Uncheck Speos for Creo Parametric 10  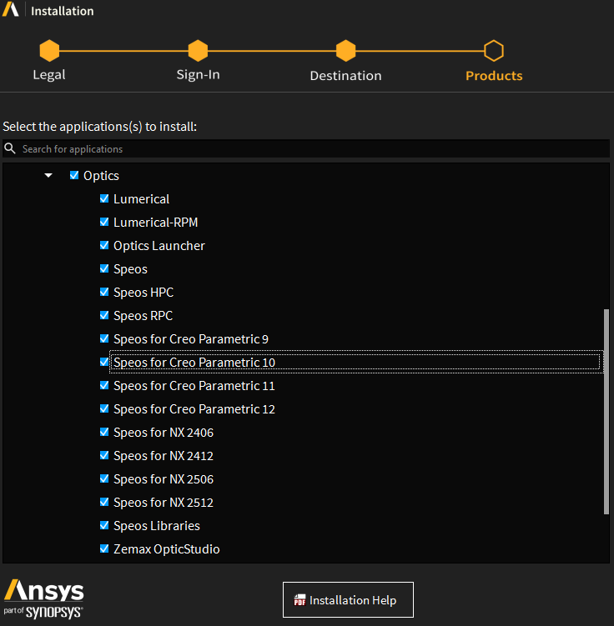click(104, 362)
